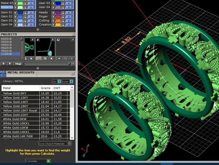Toggle visibility of Gem 03 layer
The height and width of the screenshot is (165, 219).
[x=31, y=21]
